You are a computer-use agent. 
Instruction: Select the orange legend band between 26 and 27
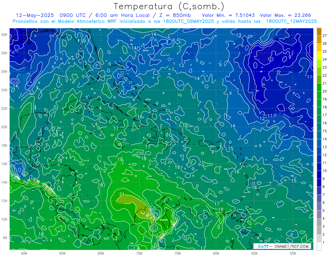click(x=319, y=39)
